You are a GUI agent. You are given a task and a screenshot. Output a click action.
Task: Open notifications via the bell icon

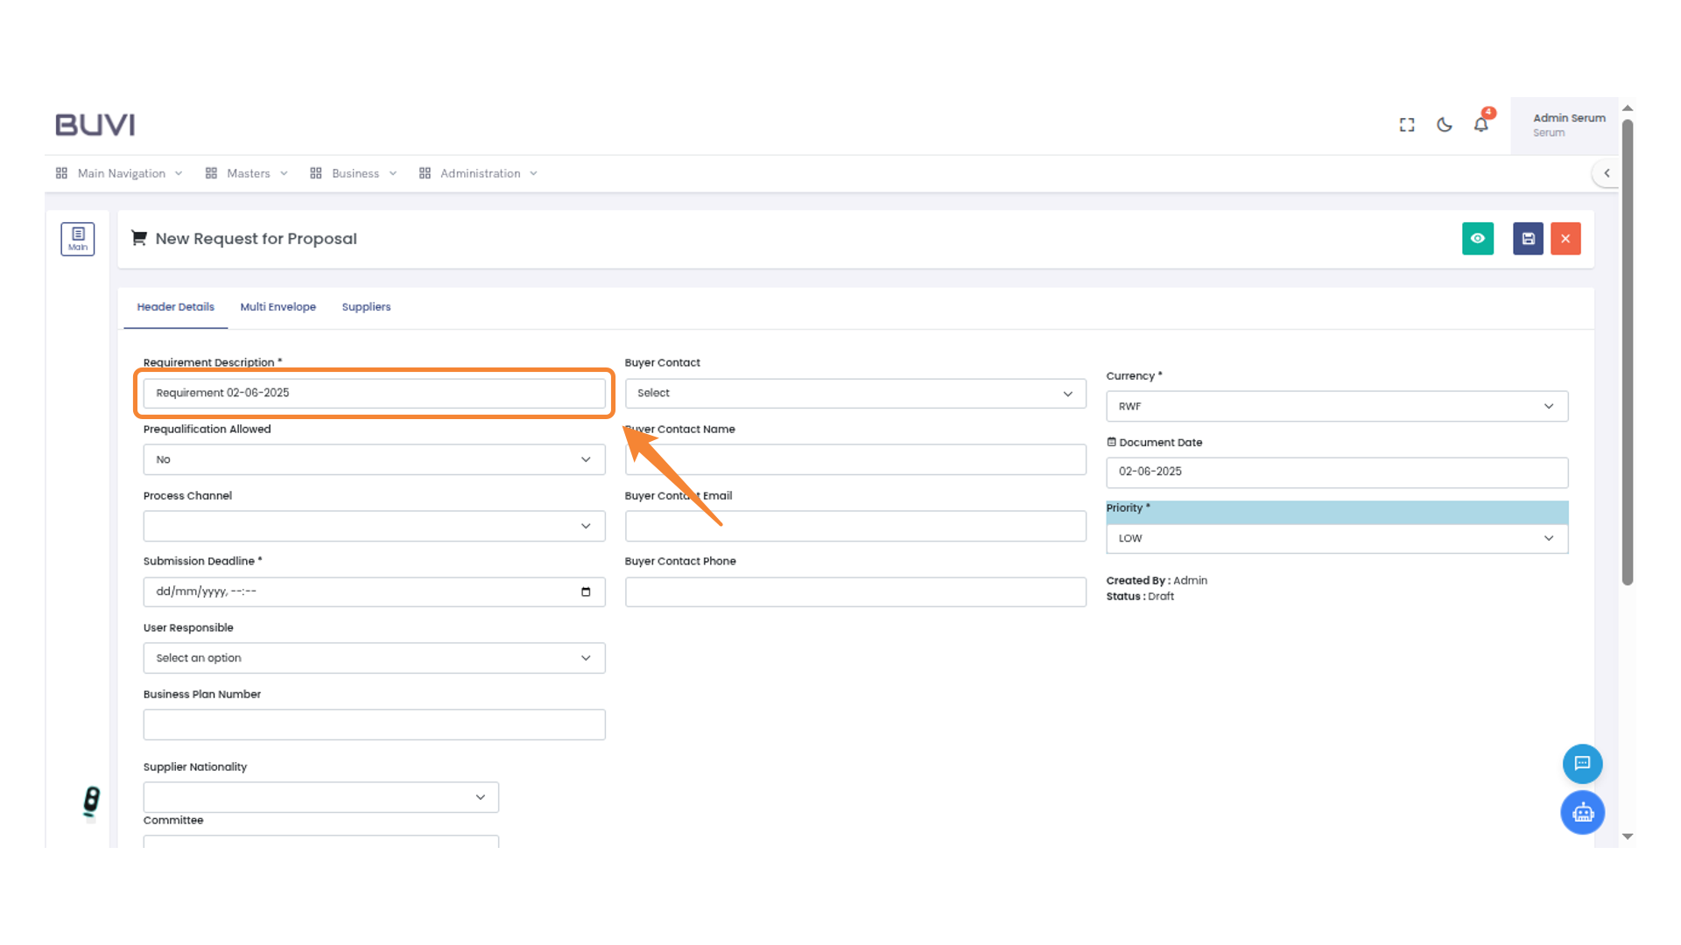pyautogui.click(x=1481, y=124)
